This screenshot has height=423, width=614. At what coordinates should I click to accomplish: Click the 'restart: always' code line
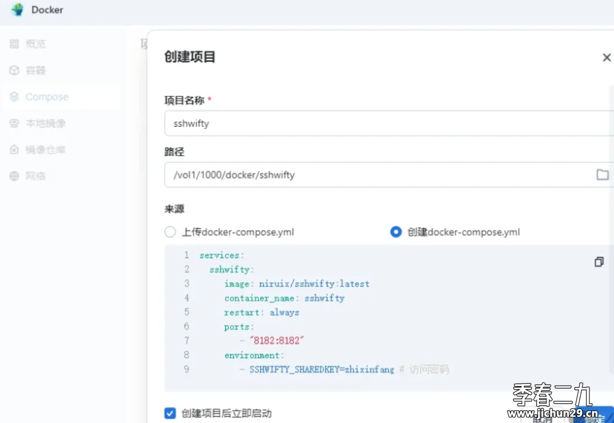(261, 312)
